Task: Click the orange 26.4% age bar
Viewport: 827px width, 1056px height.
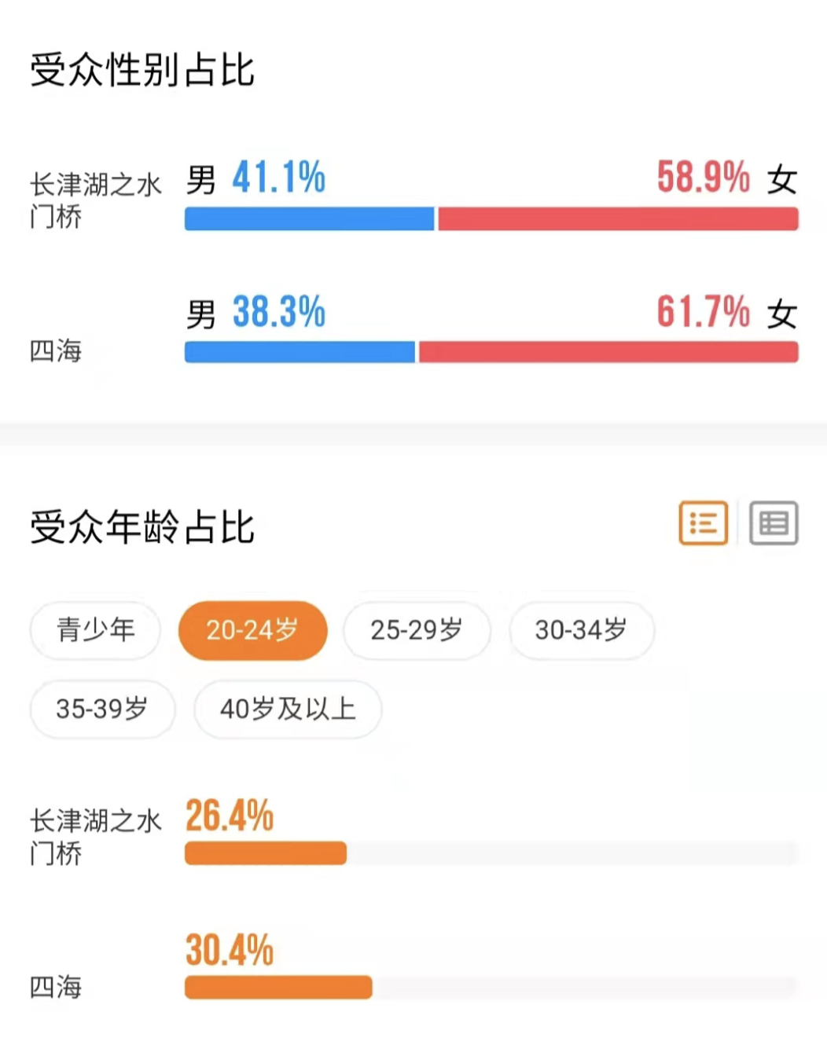Action: (266, 853)
